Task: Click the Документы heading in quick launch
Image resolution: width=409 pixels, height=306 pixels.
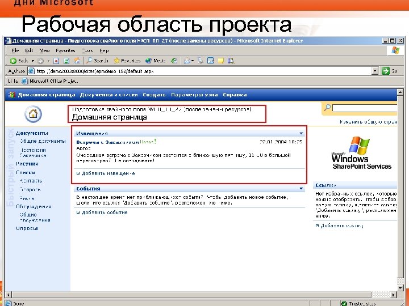Action: [x=32, y=133]
